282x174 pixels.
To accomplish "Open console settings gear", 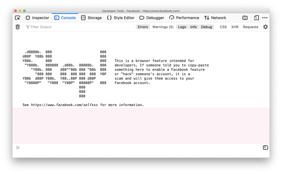I will (x=265, y=27).
